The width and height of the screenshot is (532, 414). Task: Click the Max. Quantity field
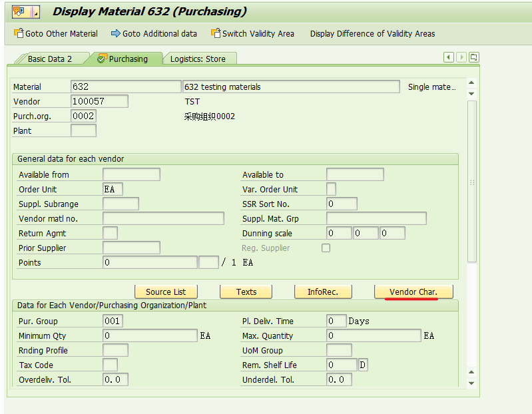click(374, 335)
